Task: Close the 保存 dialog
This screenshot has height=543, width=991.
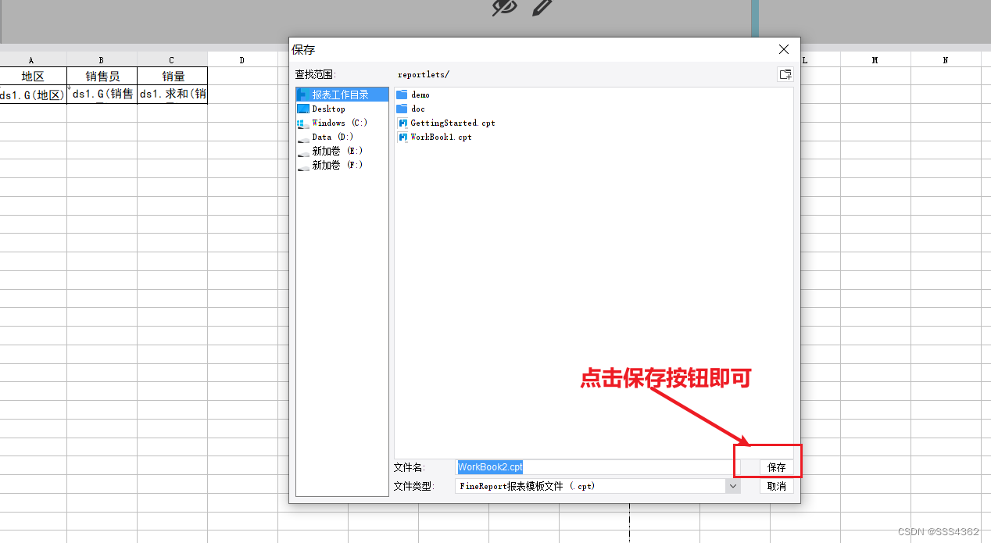Action: click(784, 49)
